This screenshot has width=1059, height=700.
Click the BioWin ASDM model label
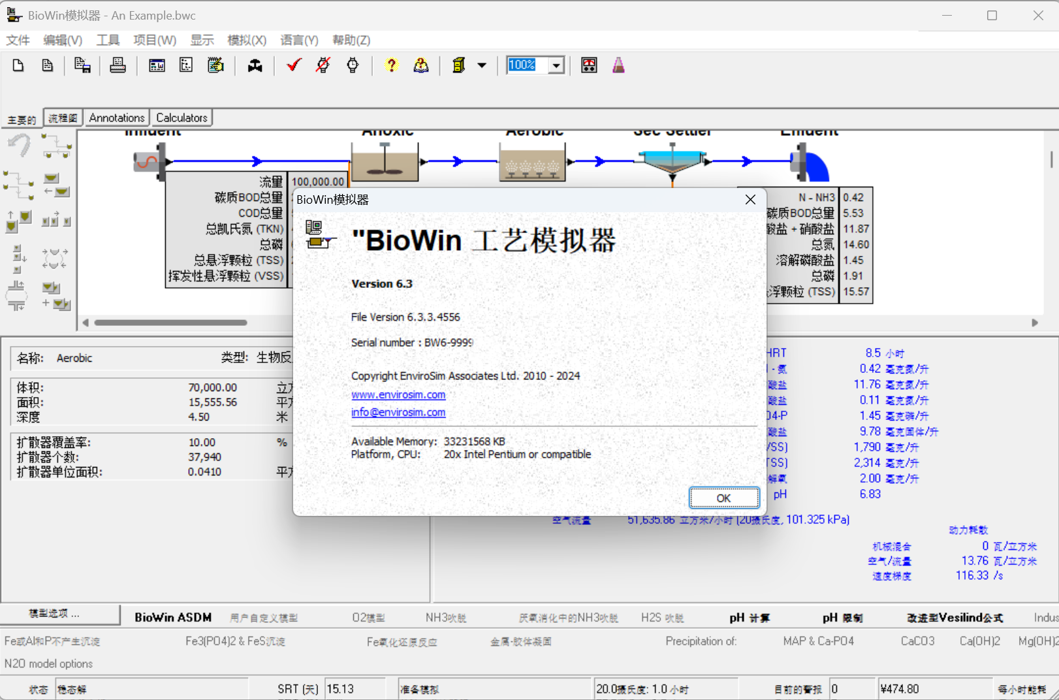173,617
